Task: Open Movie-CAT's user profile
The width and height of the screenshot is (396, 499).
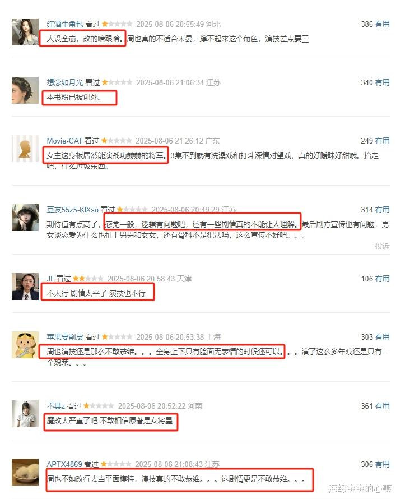Action: pos(64,141)
